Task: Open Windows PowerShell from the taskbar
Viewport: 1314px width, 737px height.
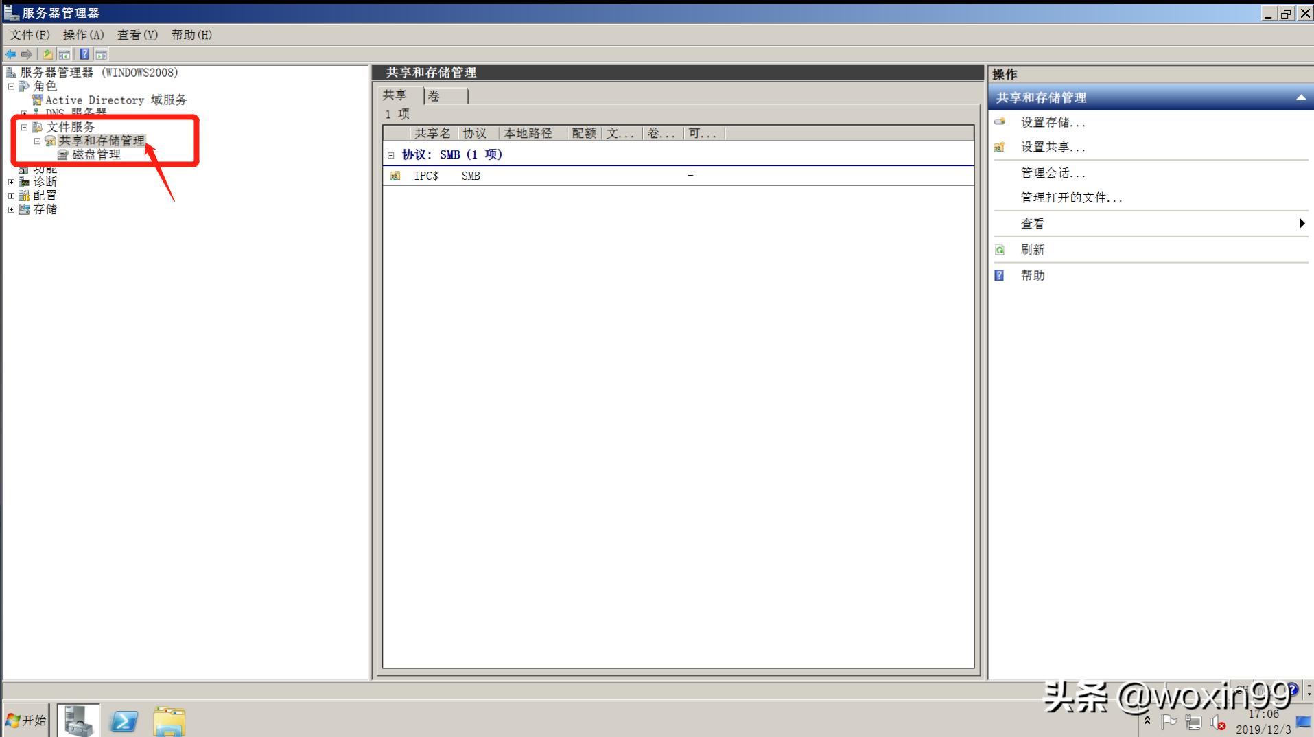Action: [x=123, y=720]
